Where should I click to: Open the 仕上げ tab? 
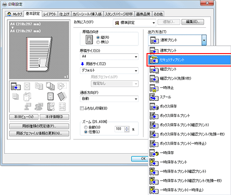click(x=64, y=14)
